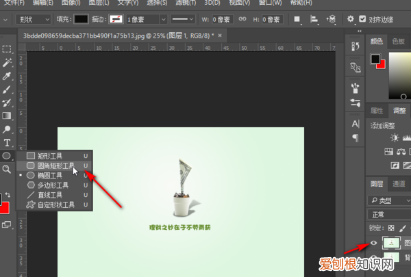Open the 图层(L) menu
This screenshot has height=277, width=411.
pyautogui.click(x=99, y=3)
